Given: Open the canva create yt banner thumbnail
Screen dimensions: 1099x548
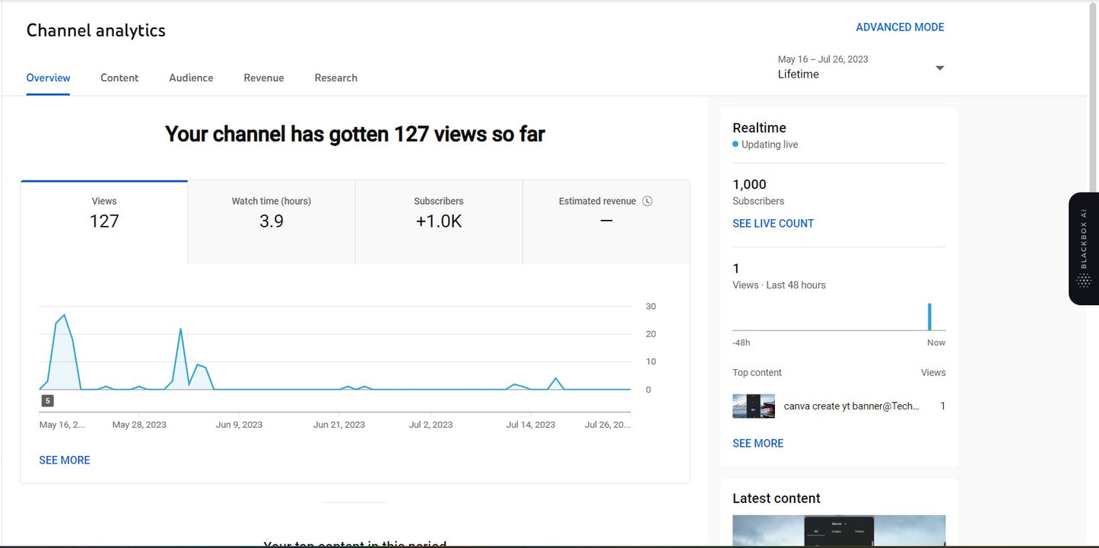Looking at the screenshot, I should [x=753, y=406].
